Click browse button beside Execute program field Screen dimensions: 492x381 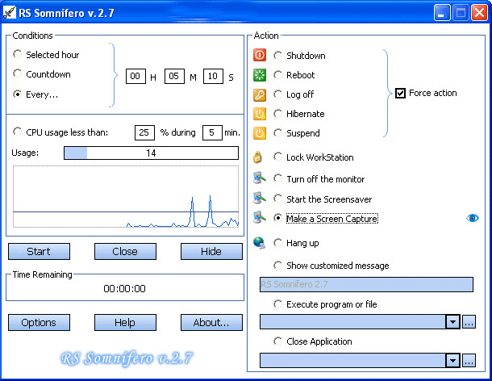coord(469,322)
